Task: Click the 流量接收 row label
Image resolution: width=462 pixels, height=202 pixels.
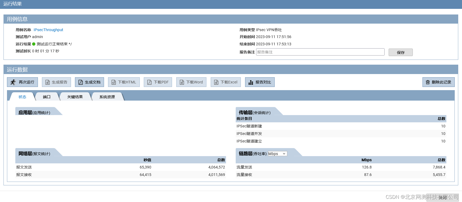Action: coord(244,175)
